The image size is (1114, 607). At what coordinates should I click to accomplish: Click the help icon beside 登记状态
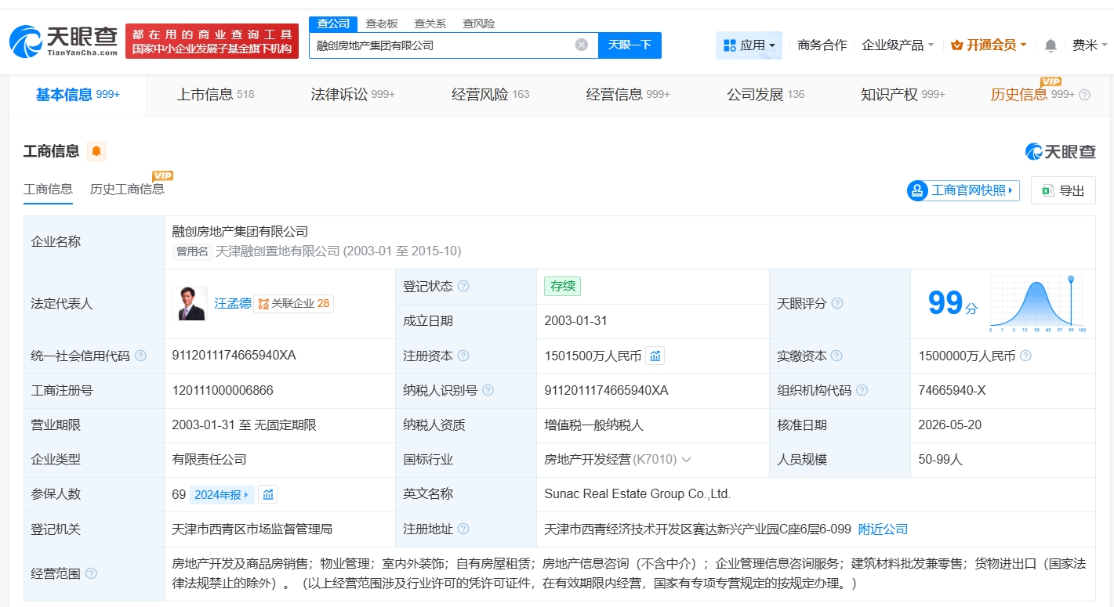point(463,286)
